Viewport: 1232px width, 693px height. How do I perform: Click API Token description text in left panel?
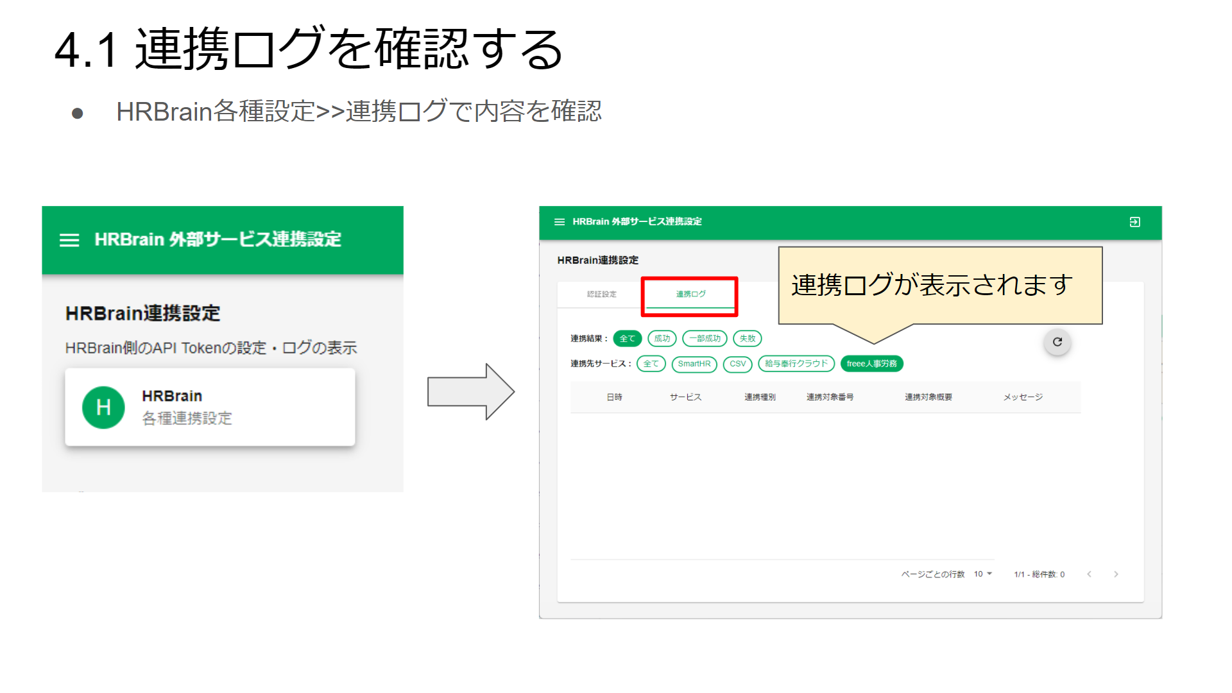[211, 348]
